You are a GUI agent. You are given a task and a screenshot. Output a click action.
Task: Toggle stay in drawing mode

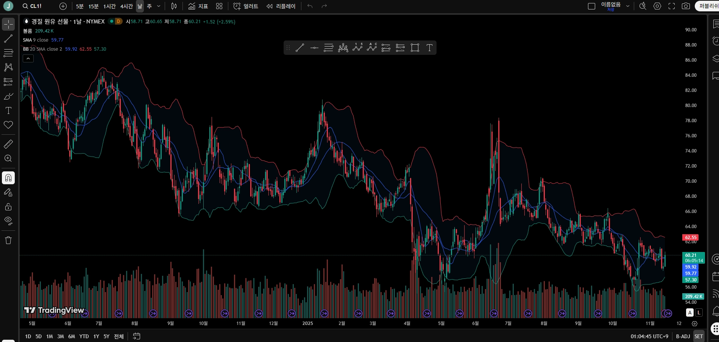8,193
